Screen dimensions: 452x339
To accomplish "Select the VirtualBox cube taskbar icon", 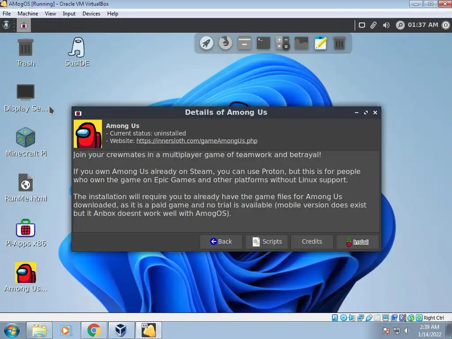I will pos(121,330).
